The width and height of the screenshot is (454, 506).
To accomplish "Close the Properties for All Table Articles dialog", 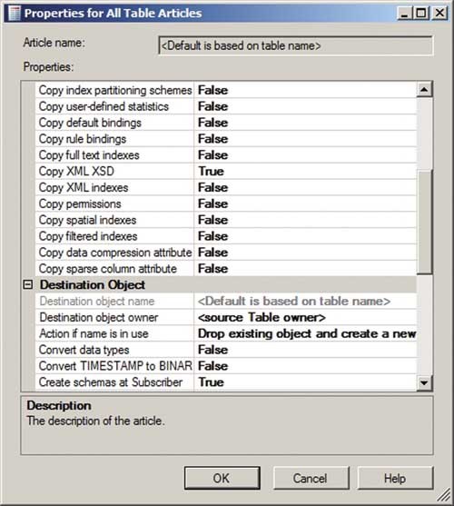I will [x=439, y=14].
